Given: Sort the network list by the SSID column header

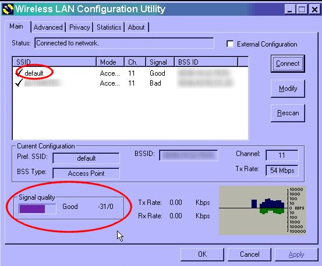Looking at the screenshot, I should click(x=54, y=62).
